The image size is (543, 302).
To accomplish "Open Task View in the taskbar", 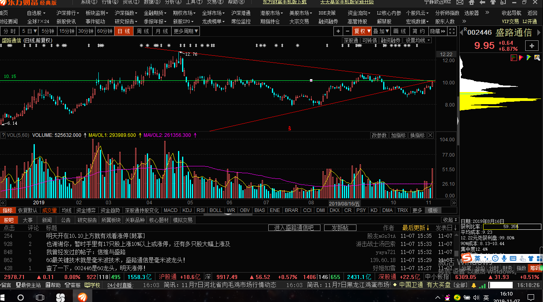I will 40,298.
